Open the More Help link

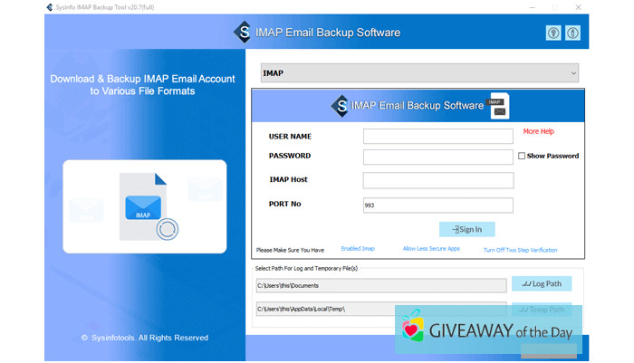click(538, 131)
